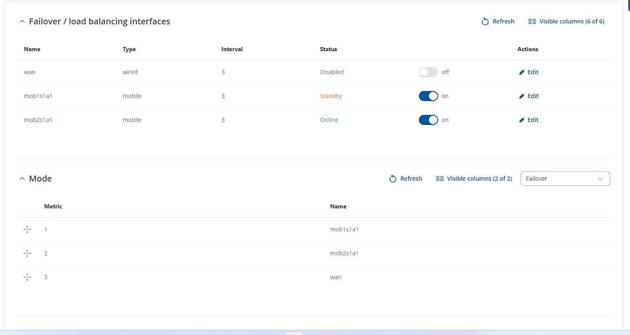
Task: Disable the mob1s1a1 interface toggle
Action: (428, 96)
